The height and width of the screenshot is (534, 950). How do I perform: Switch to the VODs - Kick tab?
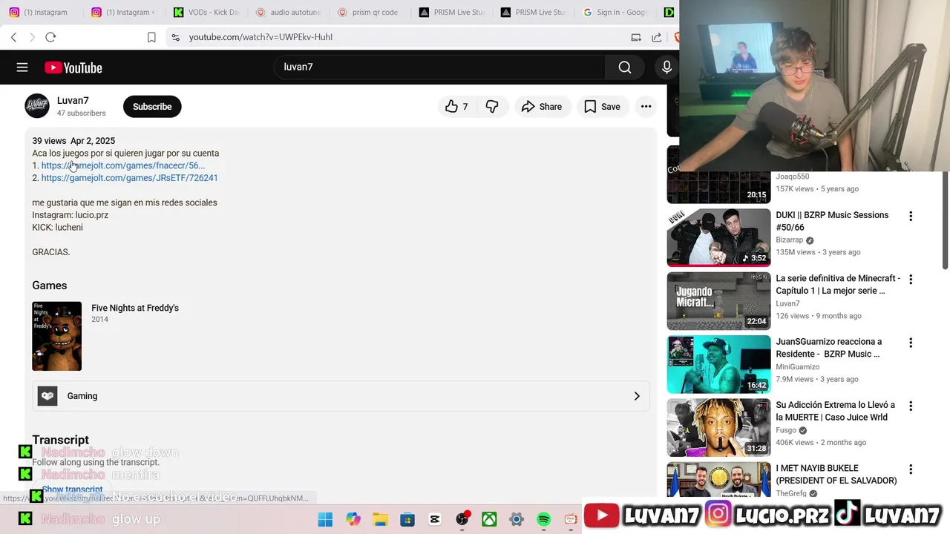point(206,12)
